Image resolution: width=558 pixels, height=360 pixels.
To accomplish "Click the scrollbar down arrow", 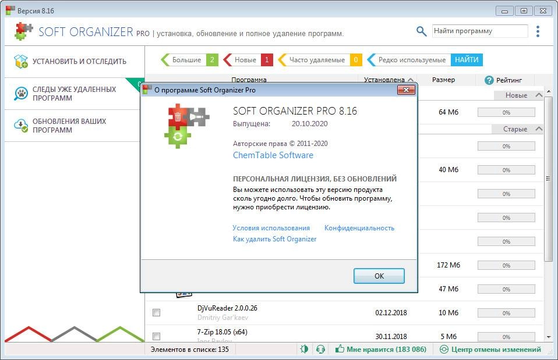I will point(548,337).
